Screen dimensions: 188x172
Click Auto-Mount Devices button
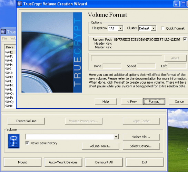[63, 162]
